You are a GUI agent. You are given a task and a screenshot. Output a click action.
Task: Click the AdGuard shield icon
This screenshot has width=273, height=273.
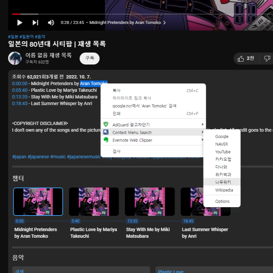(x=106, y=124)
